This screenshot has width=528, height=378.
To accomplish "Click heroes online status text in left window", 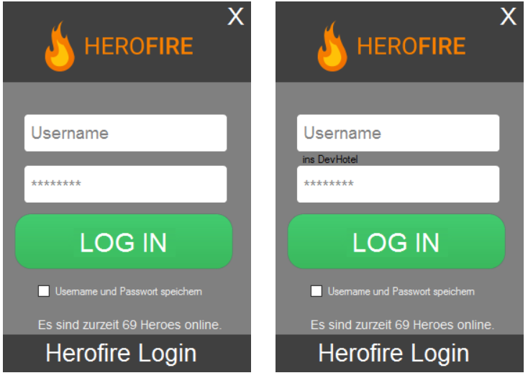I will [x=130, y=325].
